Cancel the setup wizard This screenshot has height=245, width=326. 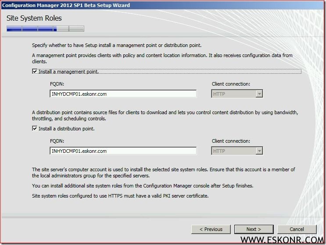[x=297, y=229]
